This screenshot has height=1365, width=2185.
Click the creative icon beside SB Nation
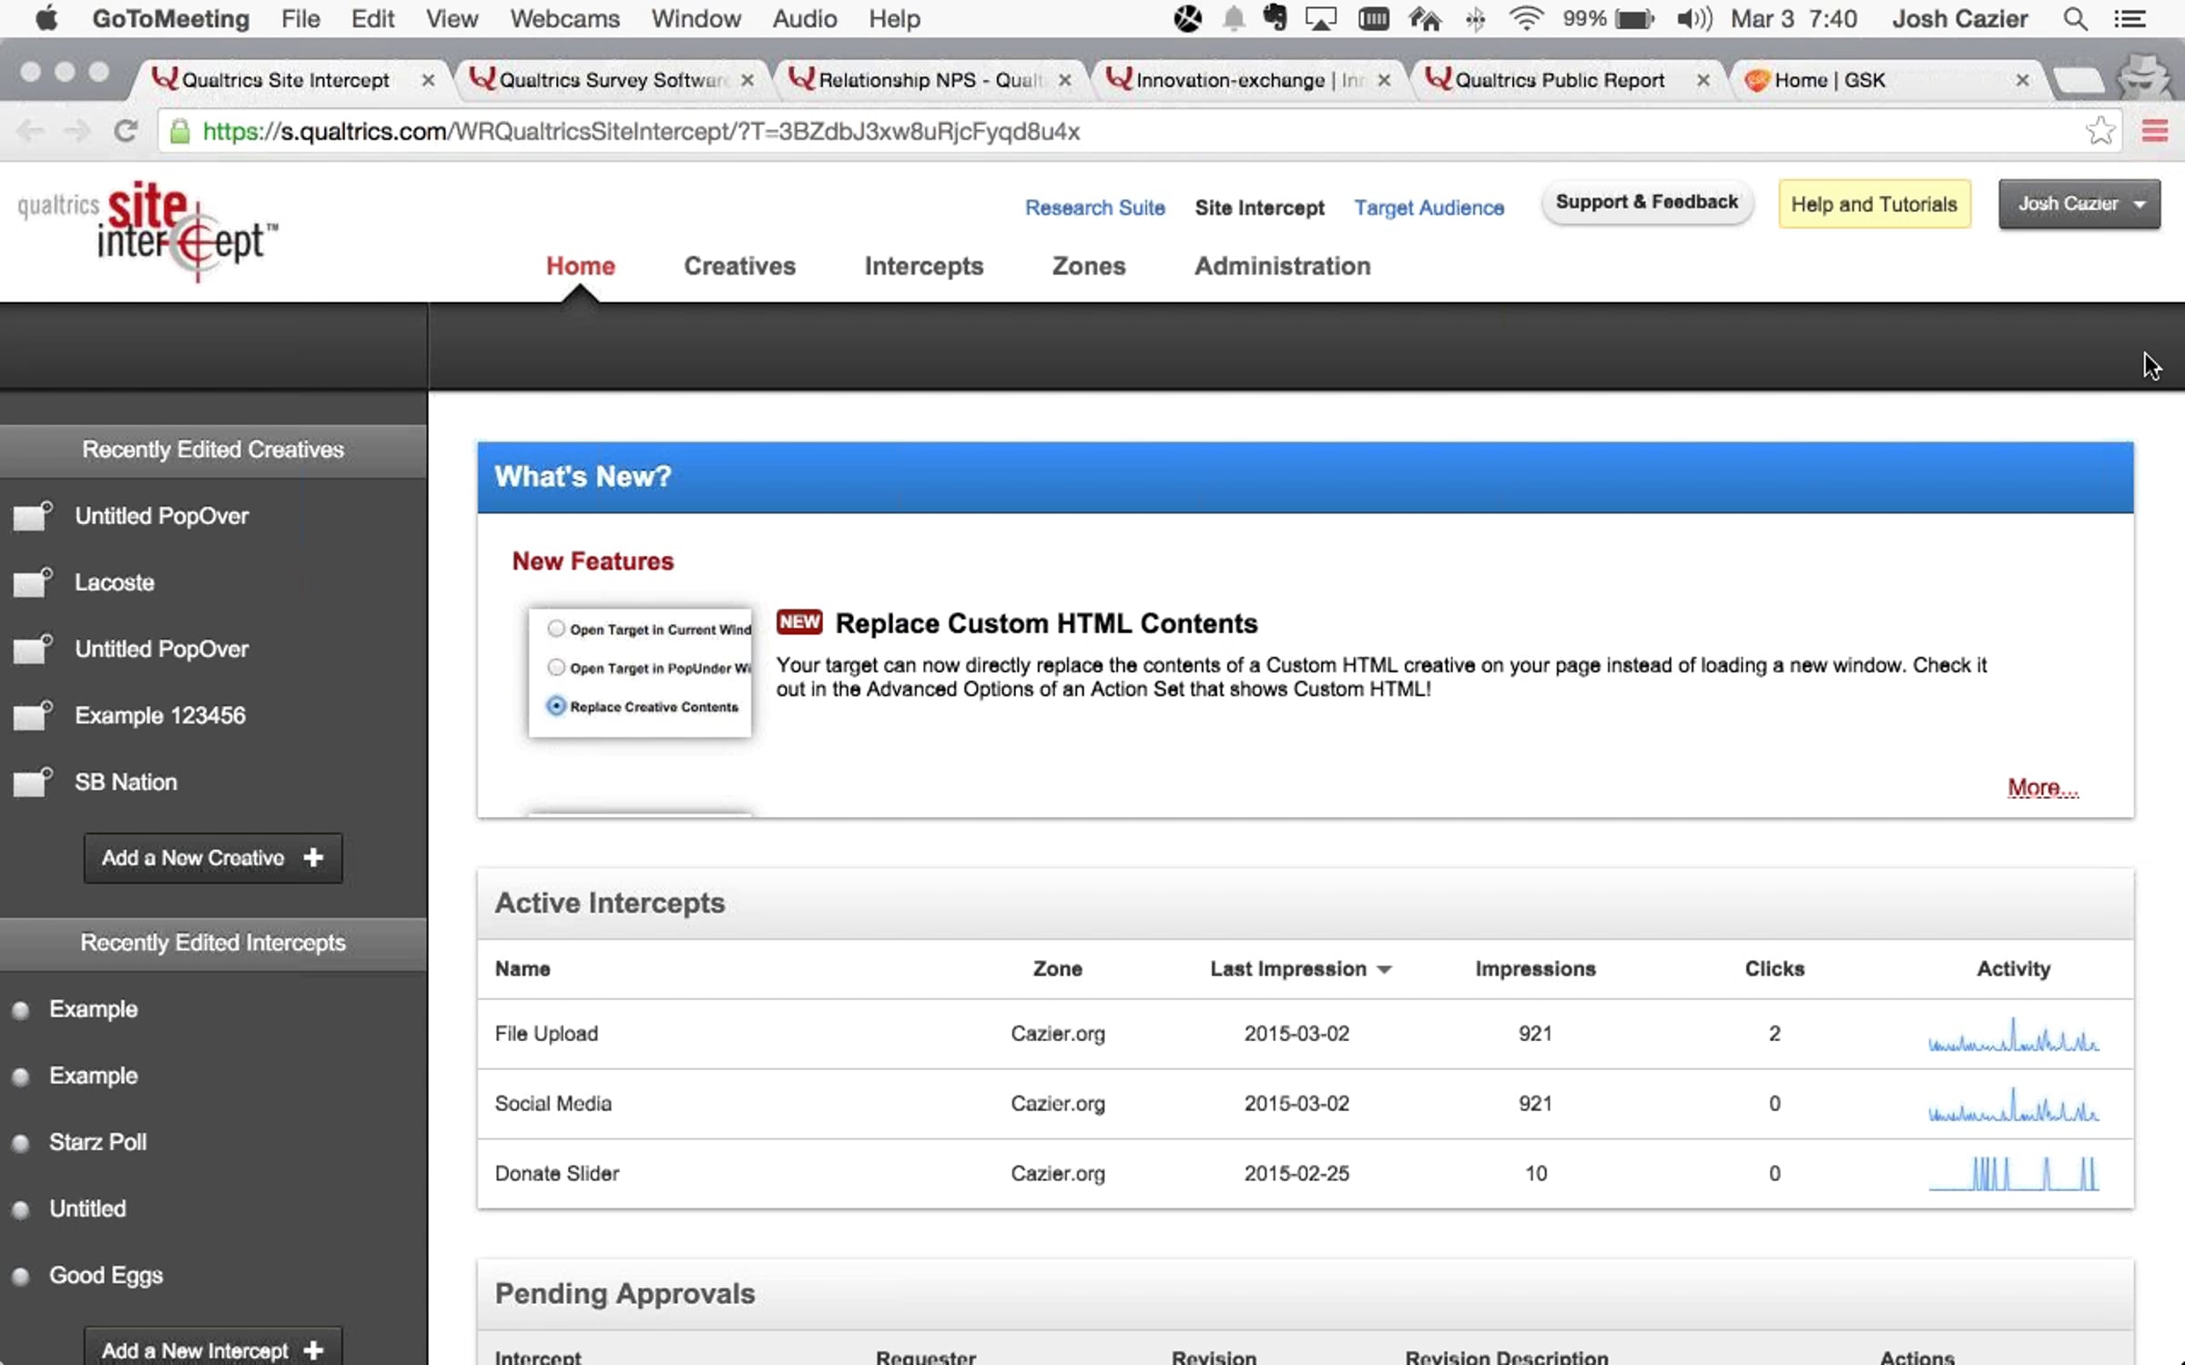point(33,782)
